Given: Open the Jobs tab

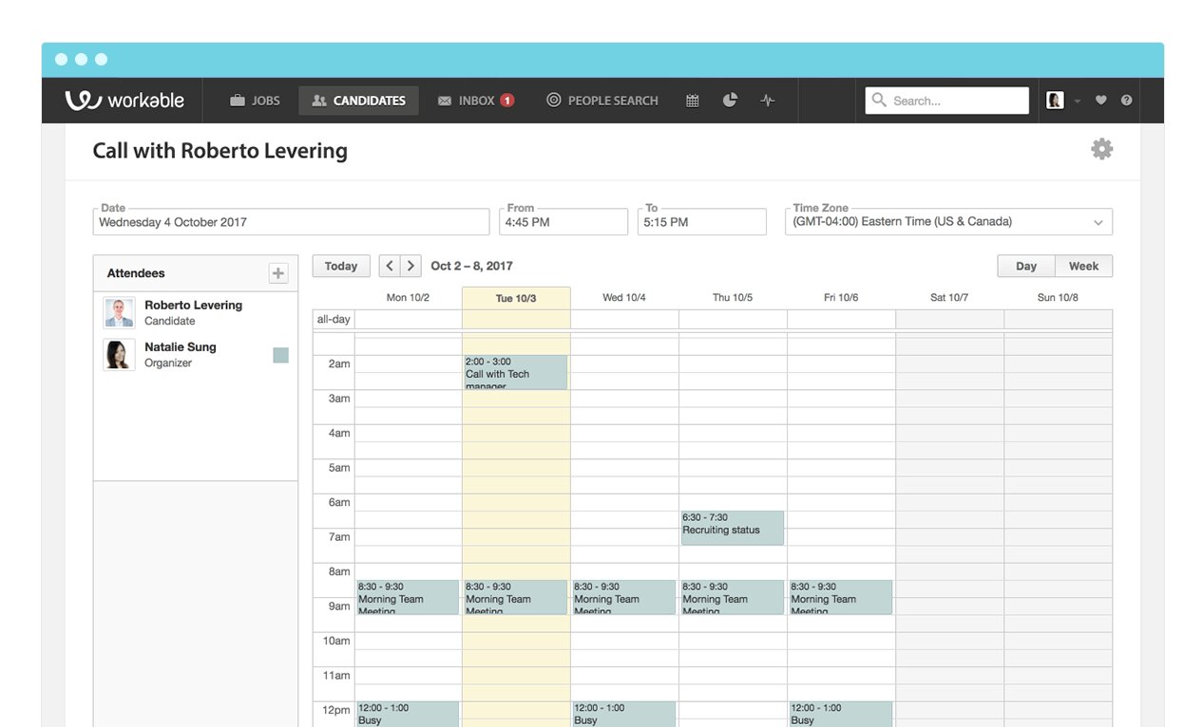Looking at the screenshot, I should coord(255,101).
